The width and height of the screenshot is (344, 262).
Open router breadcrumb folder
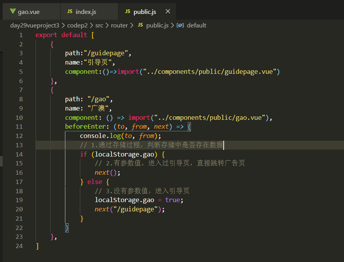point(119,26)
